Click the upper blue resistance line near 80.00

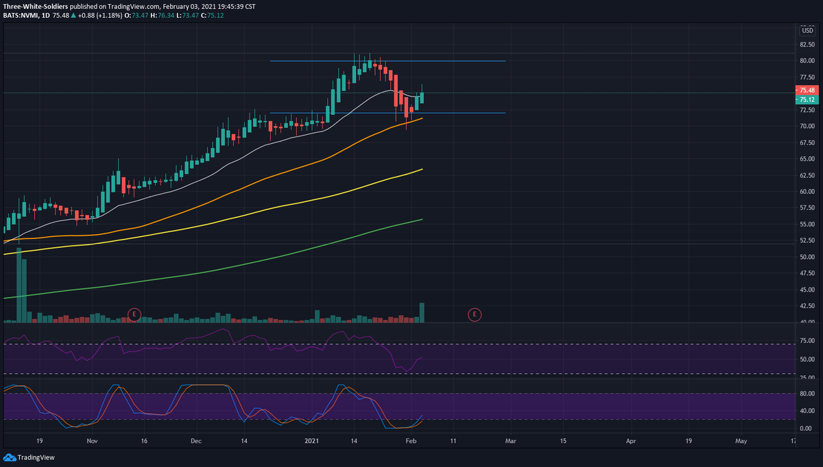click(384, 61)
